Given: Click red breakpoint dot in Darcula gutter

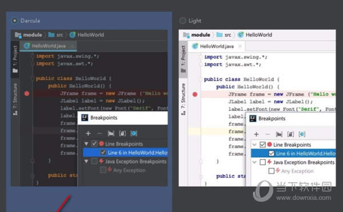Looking at the screenshot, I should [27, 94].
